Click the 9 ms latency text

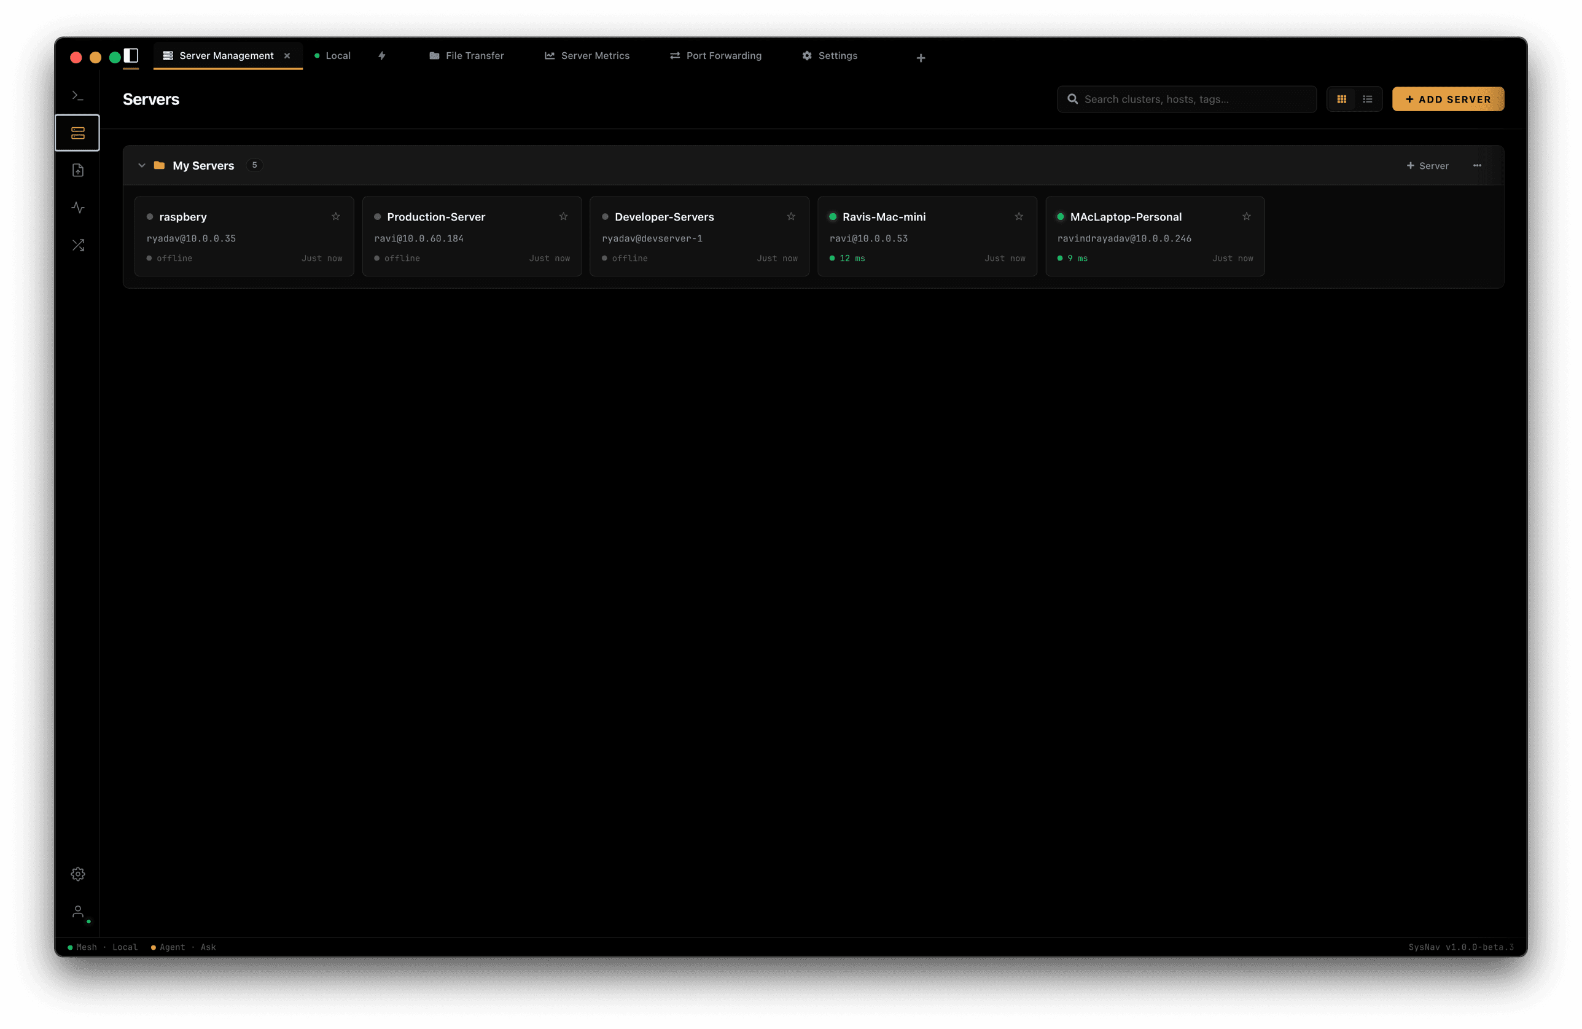click(x=1077, y=259)
